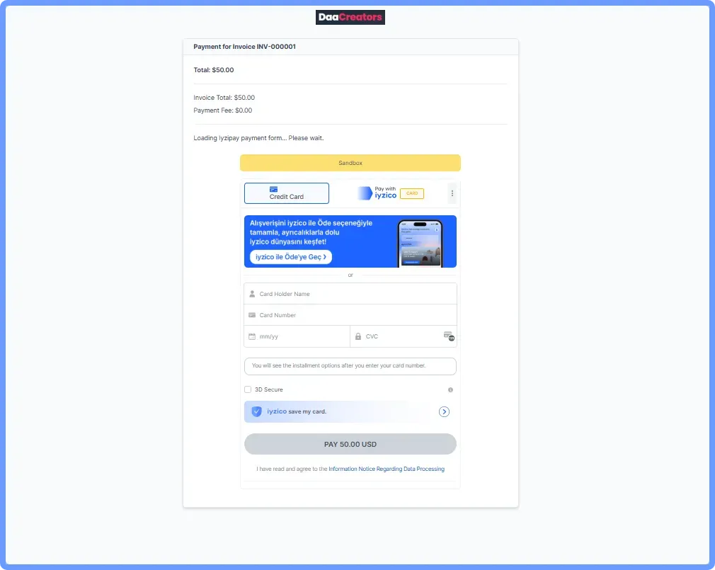This screenshot has height=570, width=715.
Task: Click the DaaCreators logo
Action: tap(350, 17)
